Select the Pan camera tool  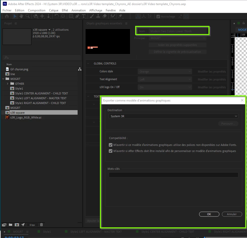42,16
